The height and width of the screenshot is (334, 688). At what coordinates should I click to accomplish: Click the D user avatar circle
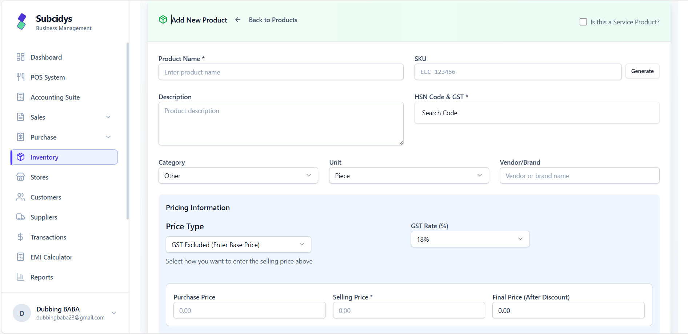22,313
